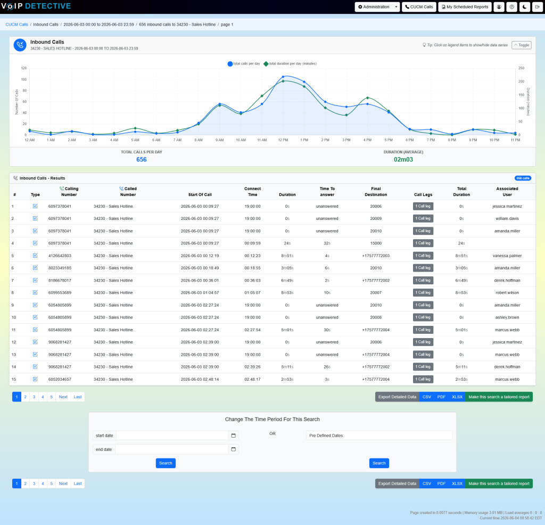The height and width of the screenshot is (525, 545).
Task: Open My Scheduled Reports
Action: tap(465, 7)
